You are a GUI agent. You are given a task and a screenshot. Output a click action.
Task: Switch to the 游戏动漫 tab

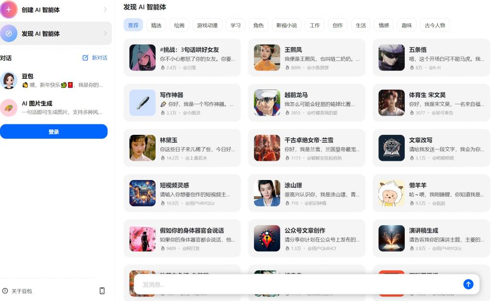click(x=207, y=25)
